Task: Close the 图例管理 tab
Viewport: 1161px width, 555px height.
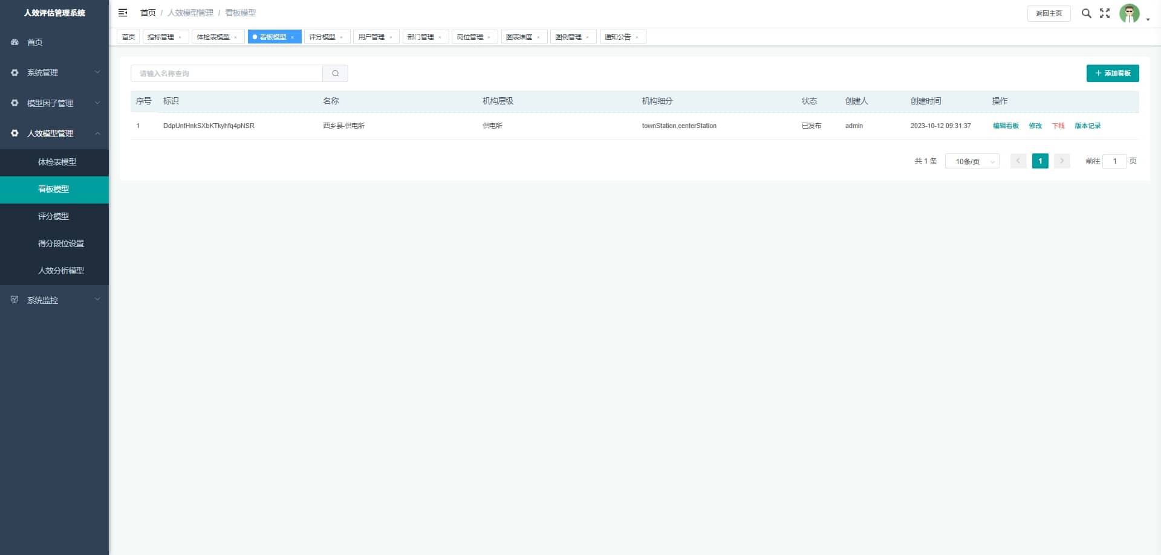Action: tap(588, 37)
